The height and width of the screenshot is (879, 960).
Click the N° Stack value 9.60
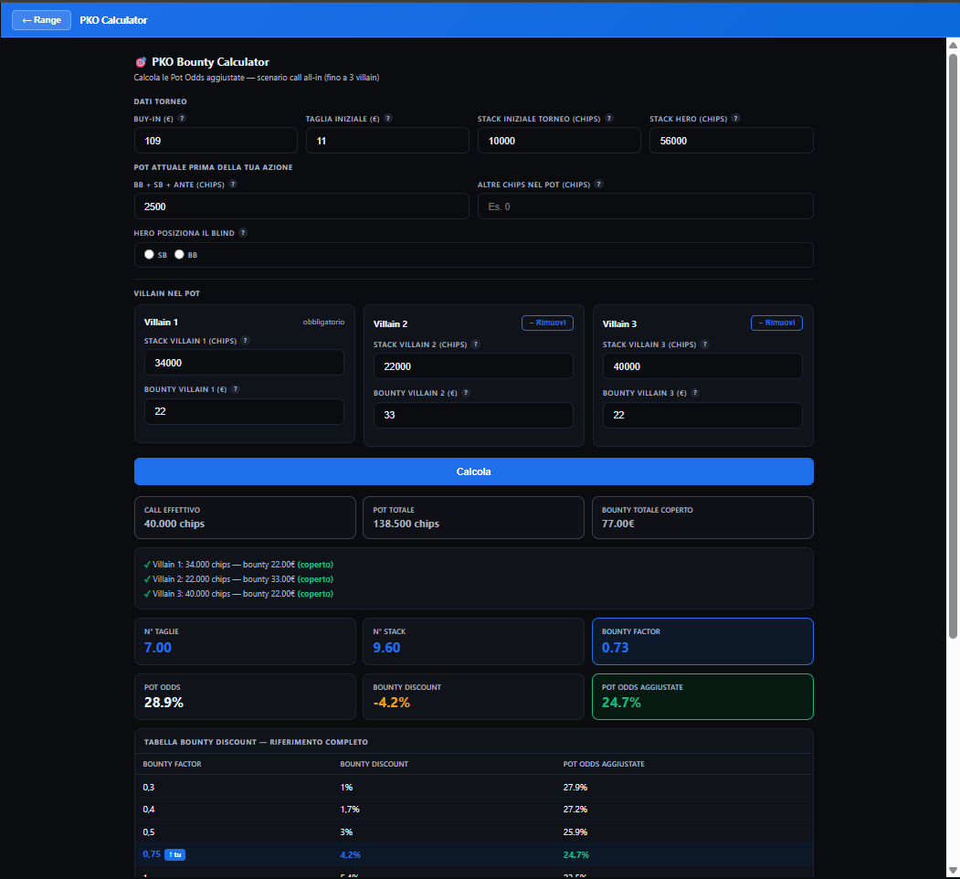click(387, 648)
